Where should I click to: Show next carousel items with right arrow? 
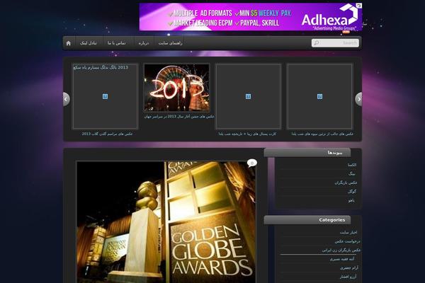click(358, 99)
